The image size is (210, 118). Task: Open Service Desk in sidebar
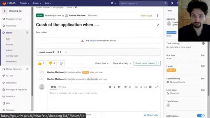coord(12,56)
